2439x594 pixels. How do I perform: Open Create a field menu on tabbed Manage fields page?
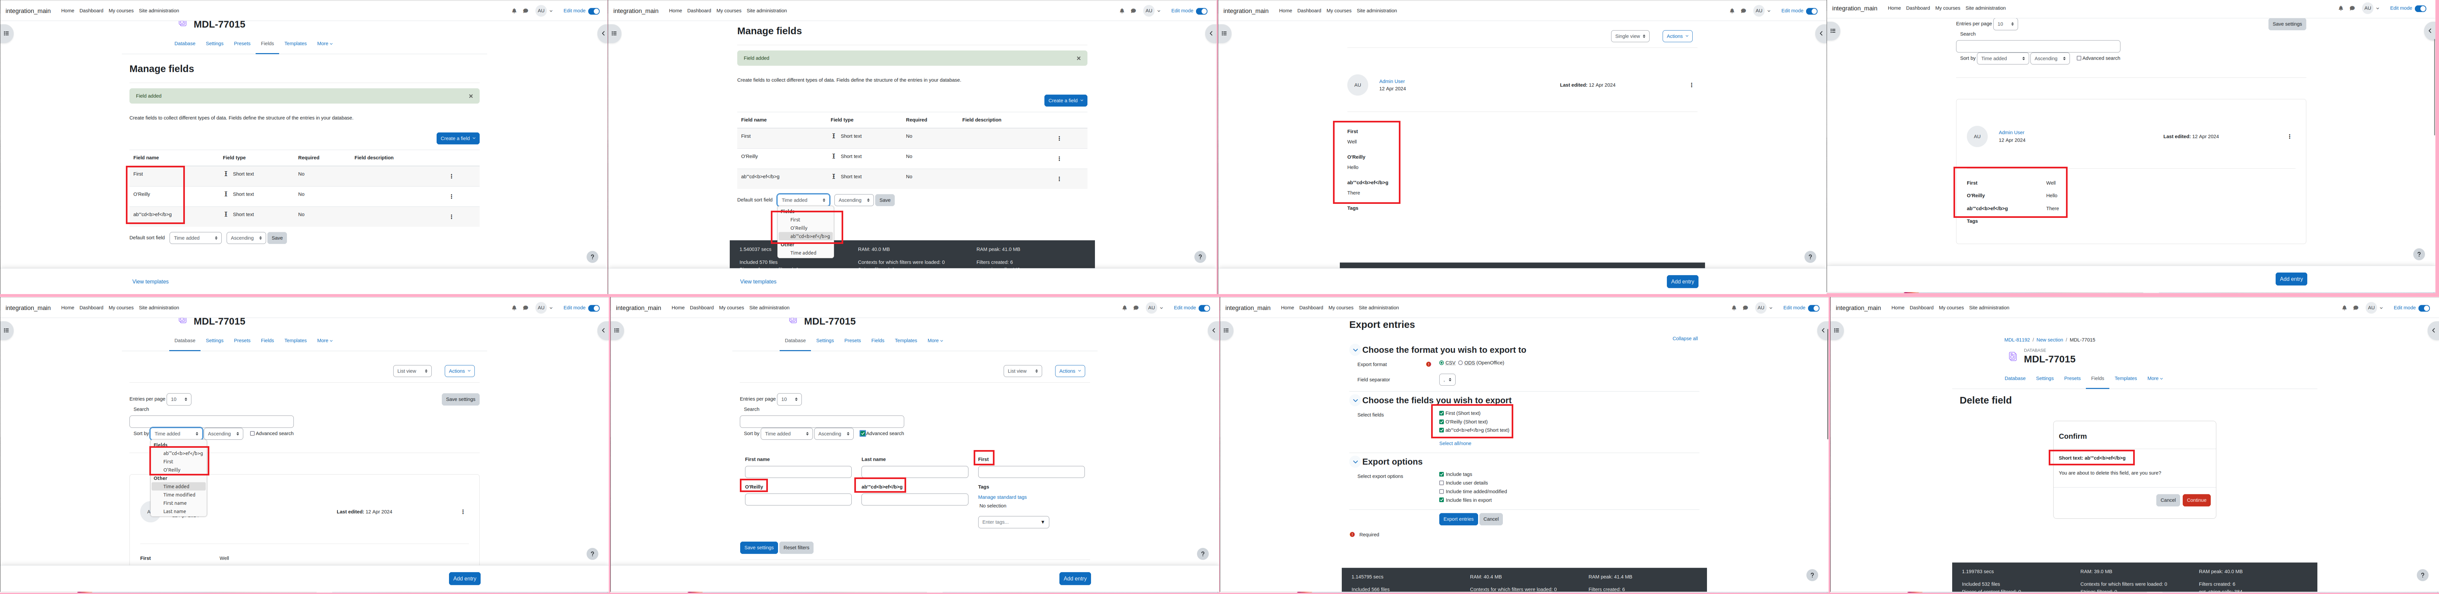tap(458, 138)
